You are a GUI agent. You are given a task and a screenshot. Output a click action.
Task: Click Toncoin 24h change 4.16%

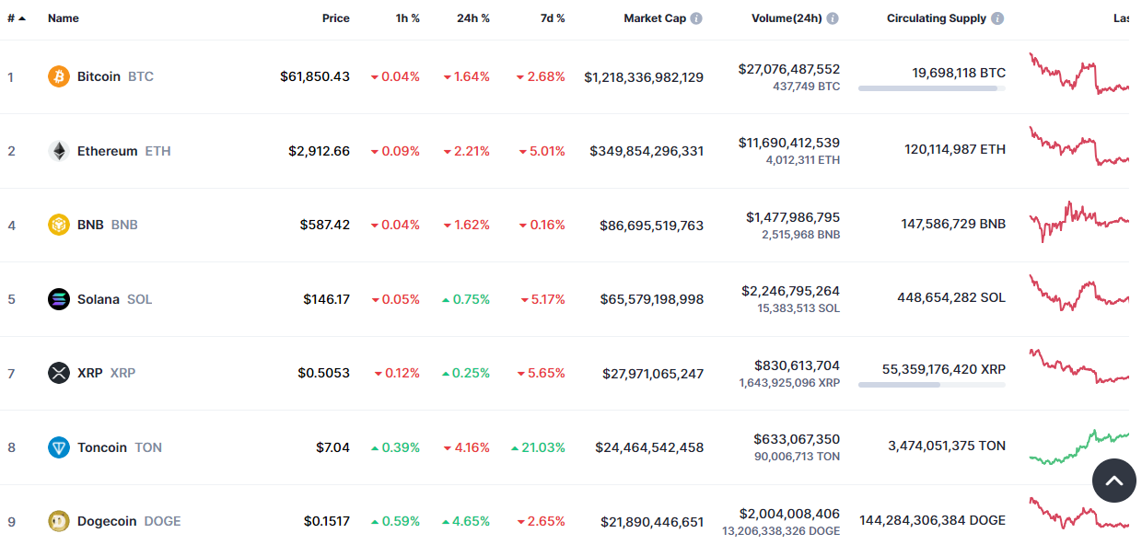[x=466, y=447]
